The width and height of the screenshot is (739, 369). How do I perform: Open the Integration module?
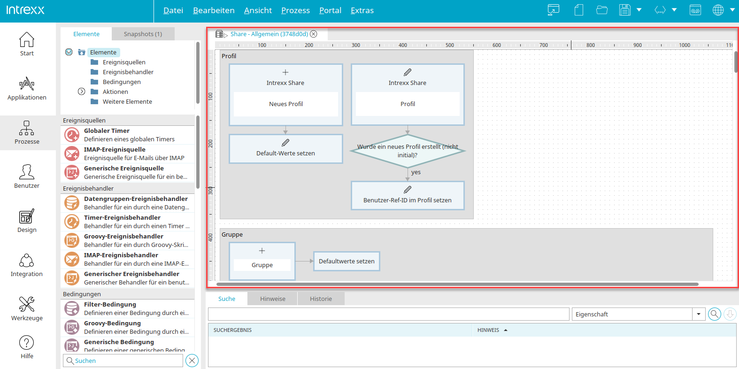[27, 265]
